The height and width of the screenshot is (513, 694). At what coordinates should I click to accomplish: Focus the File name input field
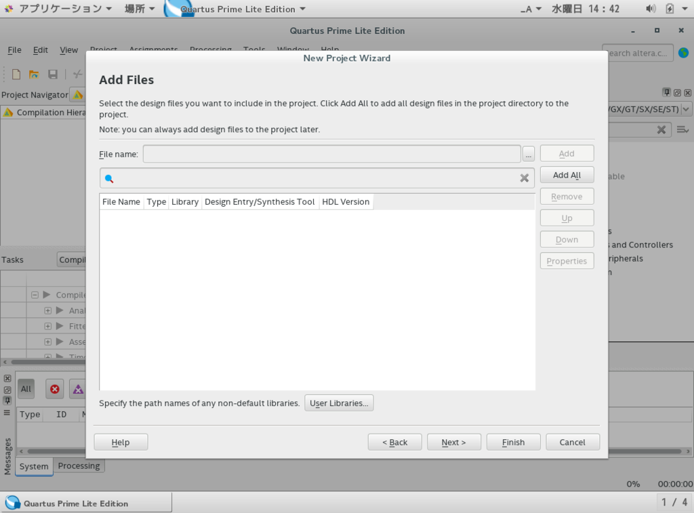point(332,154)
